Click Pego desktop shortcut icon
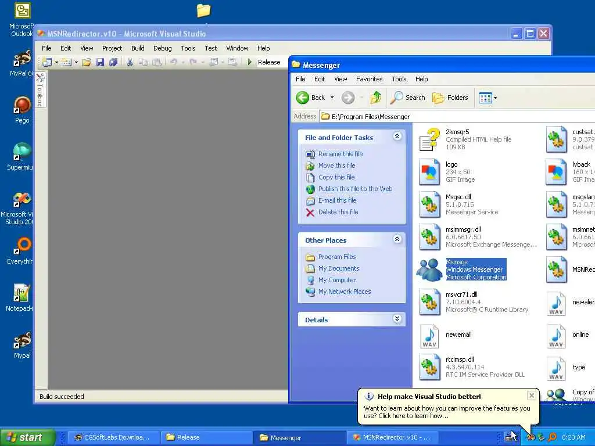This screenshot has height=446, width=595. click(22, 105)
